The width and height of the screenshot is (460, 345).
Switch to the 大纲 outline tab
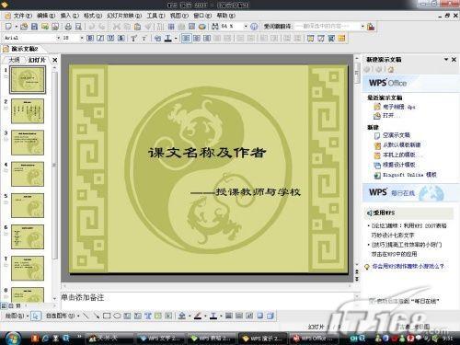(14, 60)
